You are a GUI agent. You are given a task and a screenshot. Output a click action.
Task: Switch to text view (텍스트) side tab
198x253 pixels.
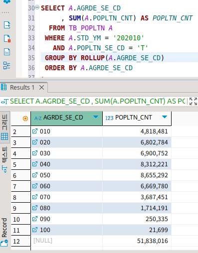click(x=4, y=160)
